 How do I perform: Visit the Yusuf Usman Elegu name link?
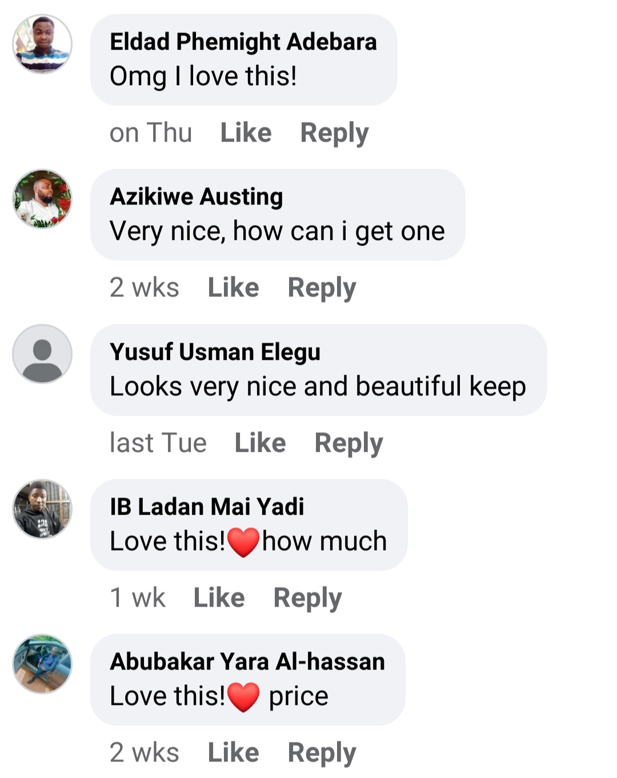click(215, 352)
